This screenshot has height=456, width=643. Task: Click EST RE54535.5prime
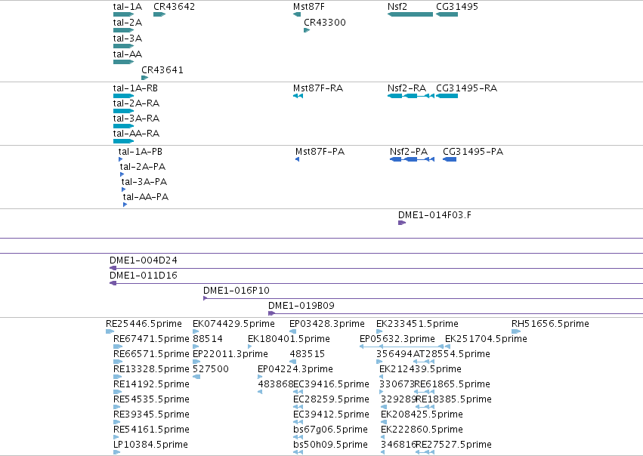tap(117, 407)
